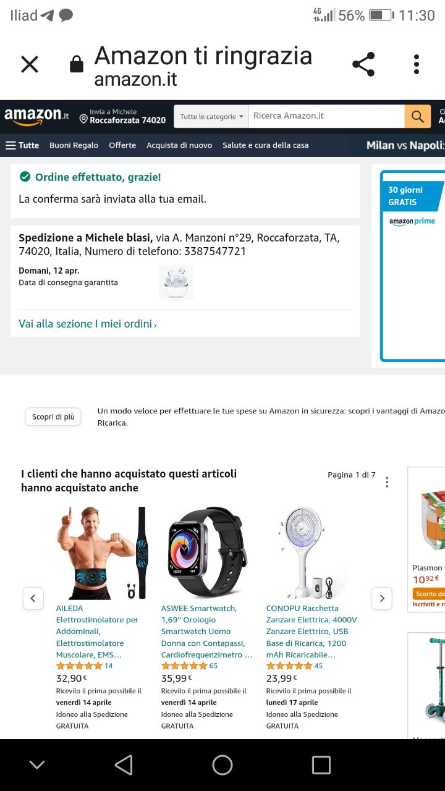The image size is (445, 791).
Task: Click the Scopri di più button
Action: (54, 417)
